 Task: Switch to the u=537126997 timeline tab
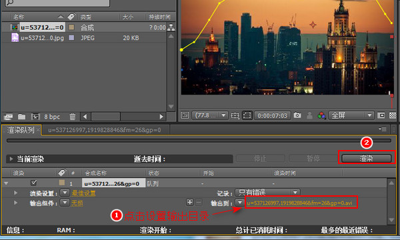coord(105,130)
